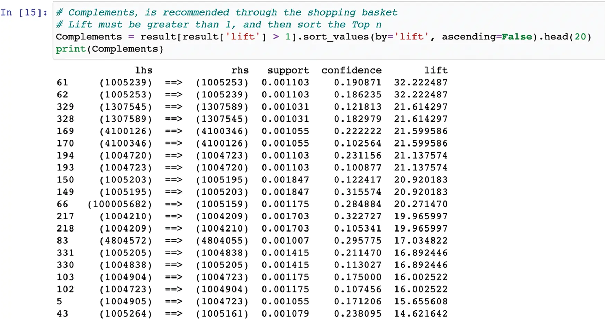This screenshot has height=320, width=606.
Task: Click the 'confidence' column header
Action: (351, 70)
